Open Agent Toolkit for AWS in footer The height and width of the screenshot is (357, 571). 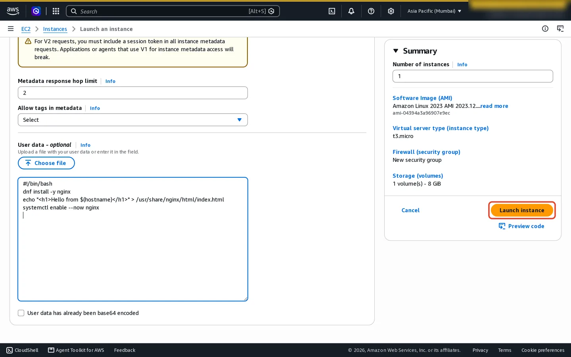(x=76, y=350)
